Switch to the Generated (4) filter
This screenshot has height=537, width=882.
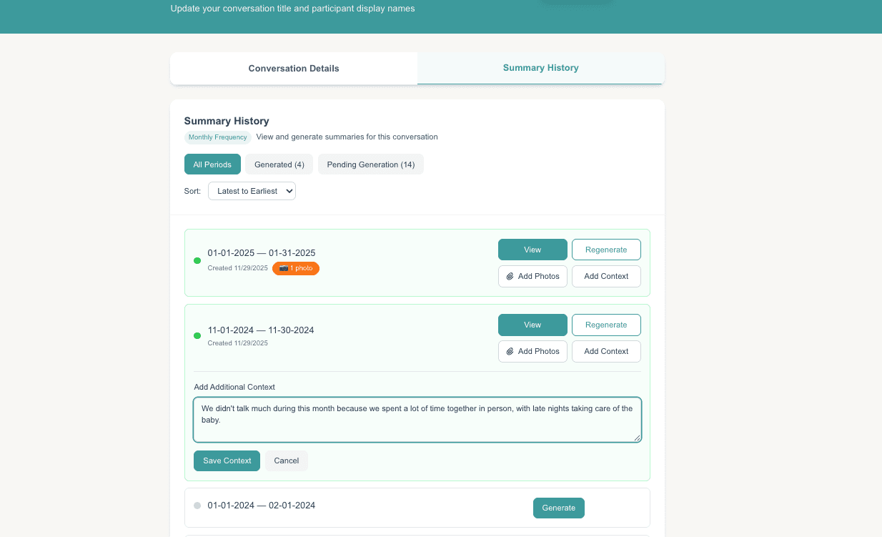point(279,164)
